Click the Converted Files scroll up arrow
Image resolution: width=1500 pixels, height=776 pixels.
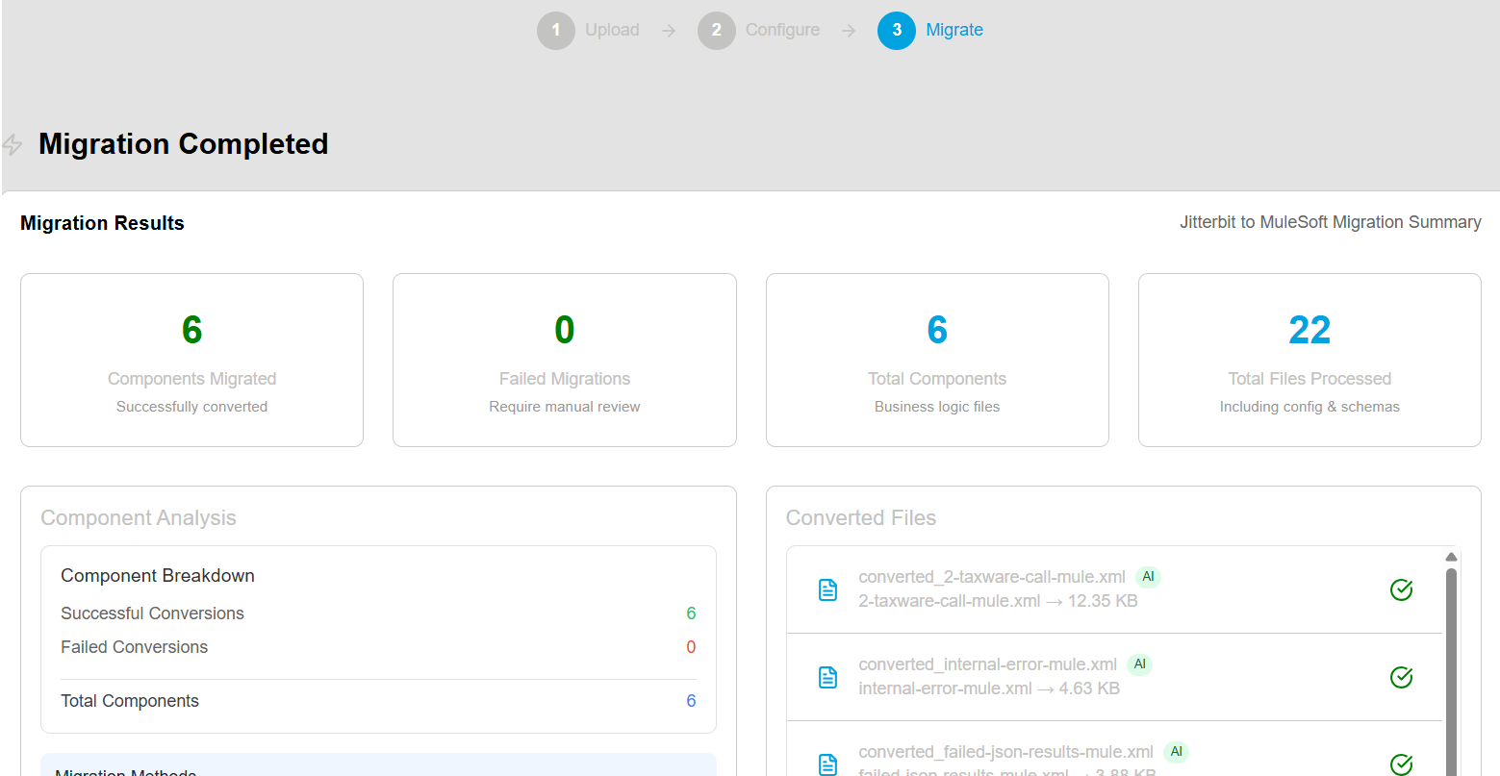coord(1451,557)
